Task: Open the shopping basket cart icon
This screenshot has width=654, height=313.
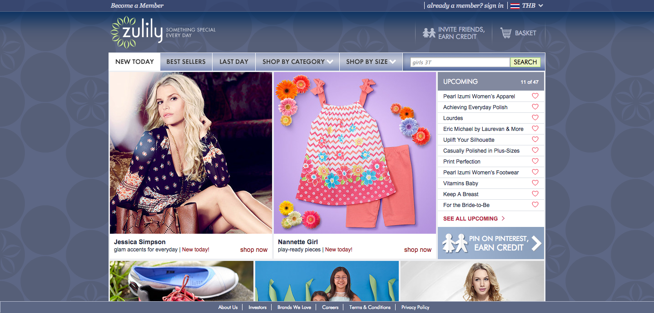Action: (505, 33)
